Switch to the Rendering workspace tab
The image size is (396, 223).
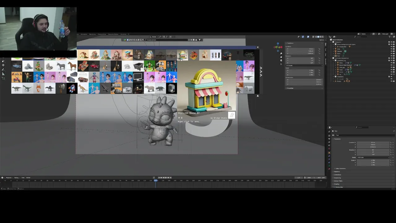(x=93, y=34)
